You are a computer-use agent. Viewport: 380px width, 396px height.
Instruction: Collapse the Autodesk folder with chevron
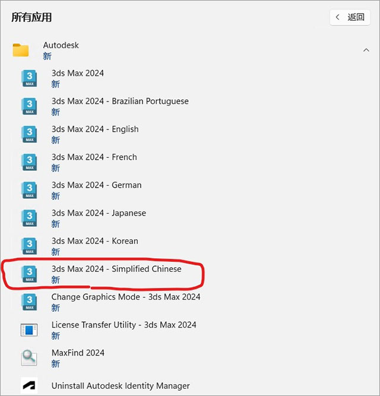click(x=366, y=50)
